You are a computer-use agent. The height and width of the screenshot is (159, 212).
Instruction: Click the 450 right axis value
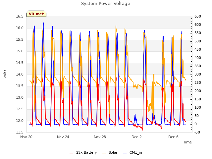198,50
